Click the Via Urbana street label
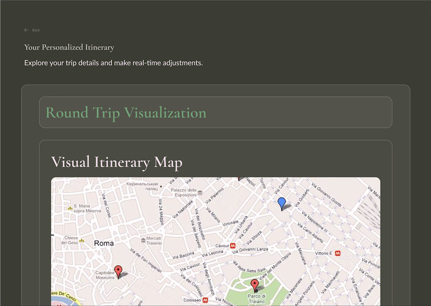Screen dimensions: 431x306 click(x=241, y=225)
